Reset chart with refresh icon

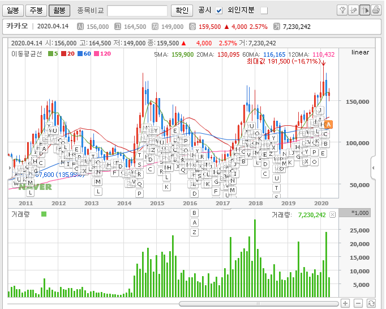click(371, 303)
